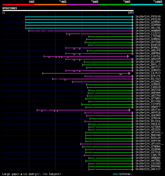Click the yellow query-gap legend triangle
165x176 pixels.
(21, 174)
